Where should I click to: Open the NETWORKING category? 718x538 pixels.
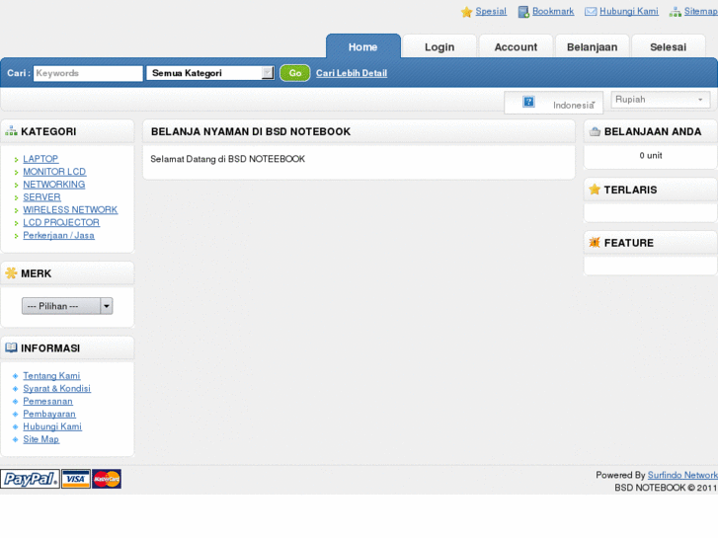coord(54,184)
